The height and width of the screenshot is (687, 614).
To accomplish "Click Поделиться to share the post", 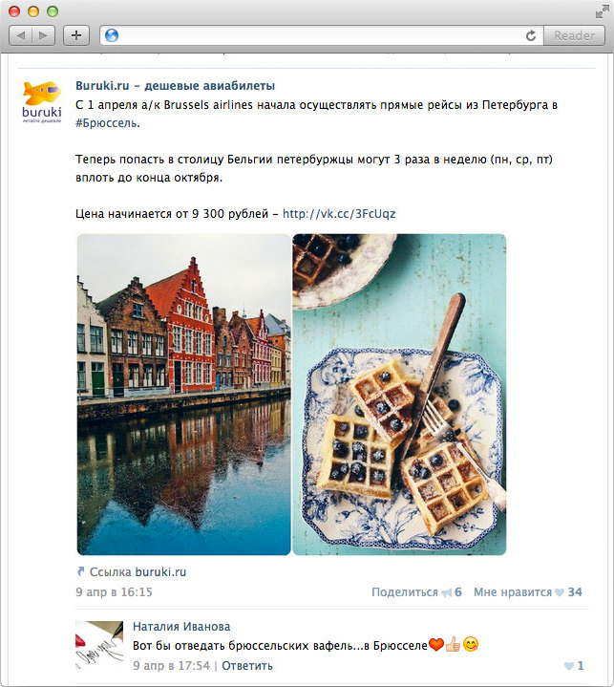I will coord(405,592).
